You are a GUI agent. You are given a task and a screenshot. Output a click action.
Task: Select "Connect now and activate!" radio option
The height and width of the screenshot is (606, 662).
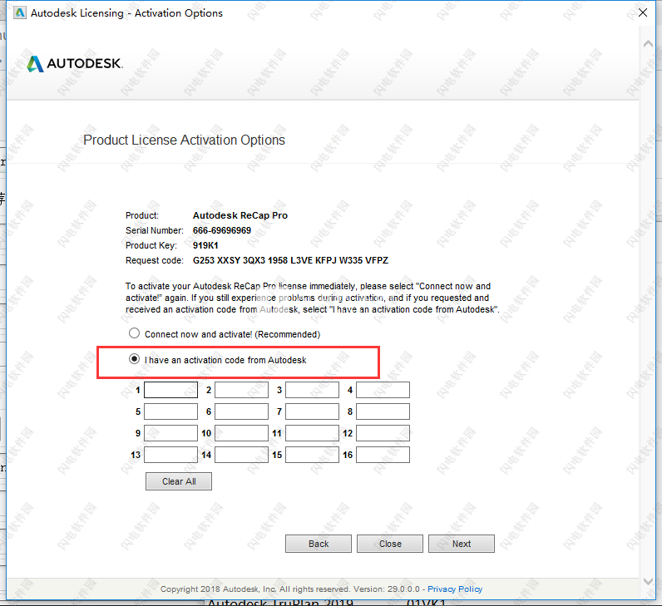[134, 333]
